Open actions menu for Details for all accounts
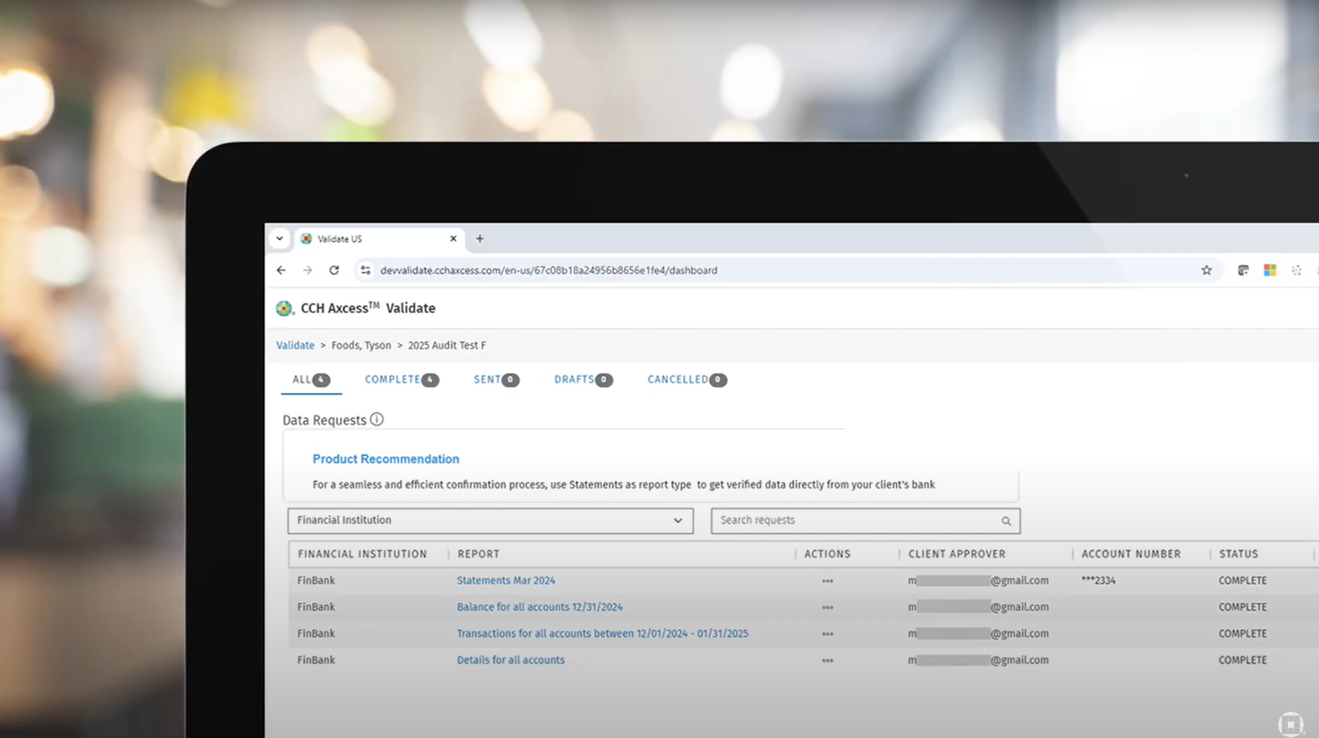The image size is (1319, 738). (827, 660)
